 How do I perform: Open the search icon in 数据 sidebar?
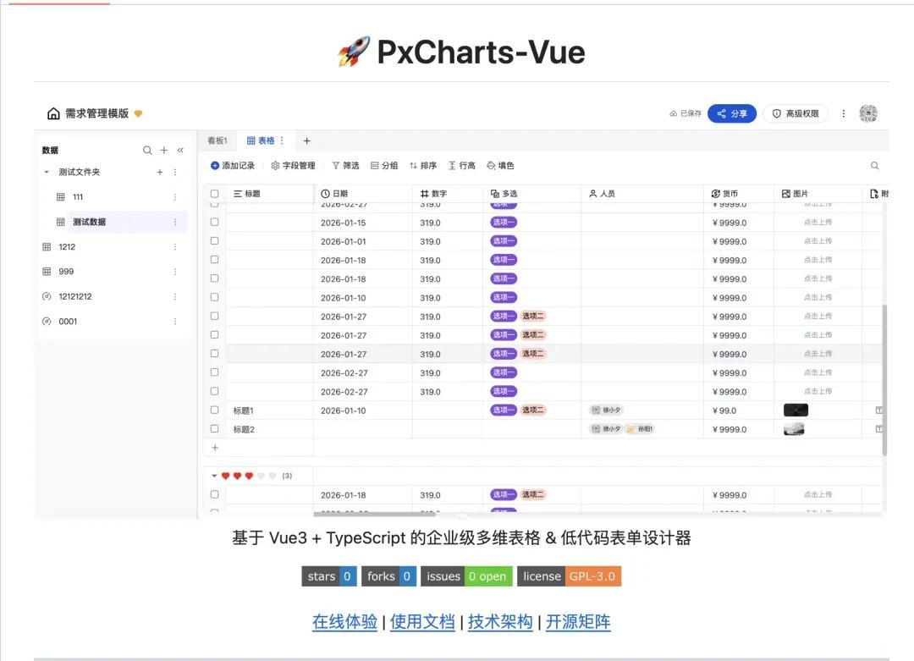tap(147, 151)
